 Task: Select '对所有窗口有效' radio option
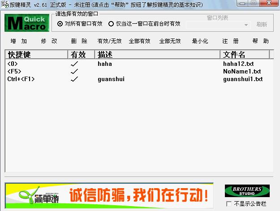60,24
